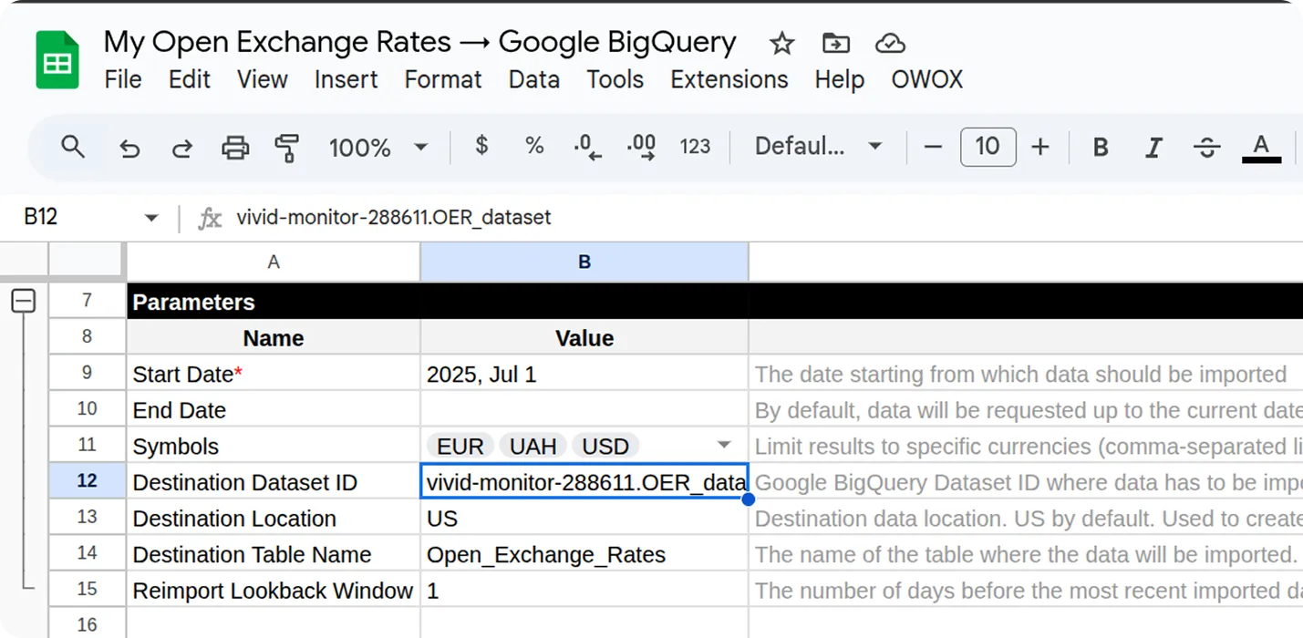Select the Symbols label cell
The width and height of the screenshot is (1303, 638).
point(274,446)
